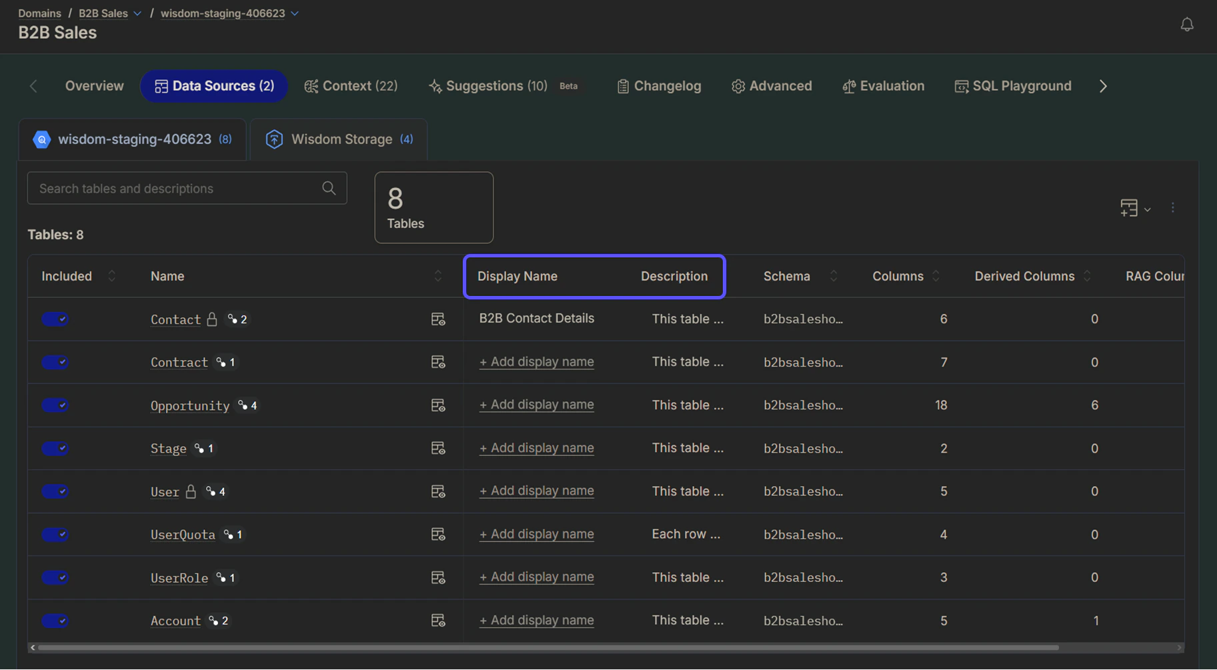
Task: Click the B2B Contact Details display name
Action: click(x=537, y=319)
